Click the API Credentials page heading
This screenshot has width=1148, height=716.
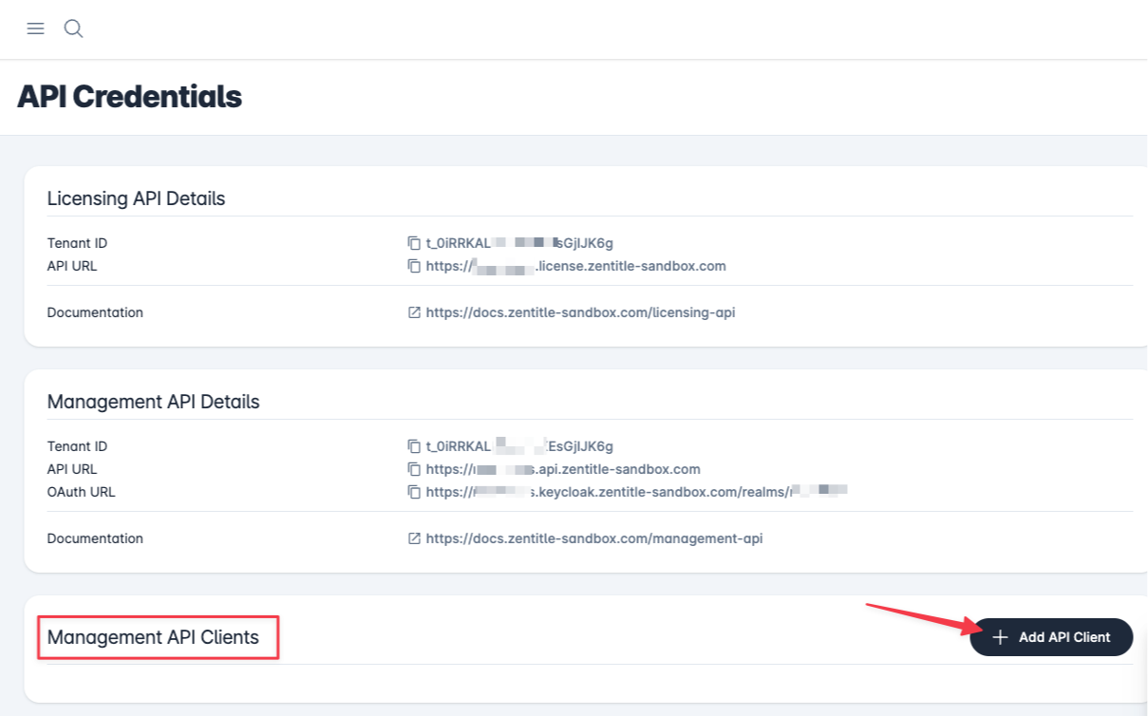pyautogui.click(x=129, y=97)
